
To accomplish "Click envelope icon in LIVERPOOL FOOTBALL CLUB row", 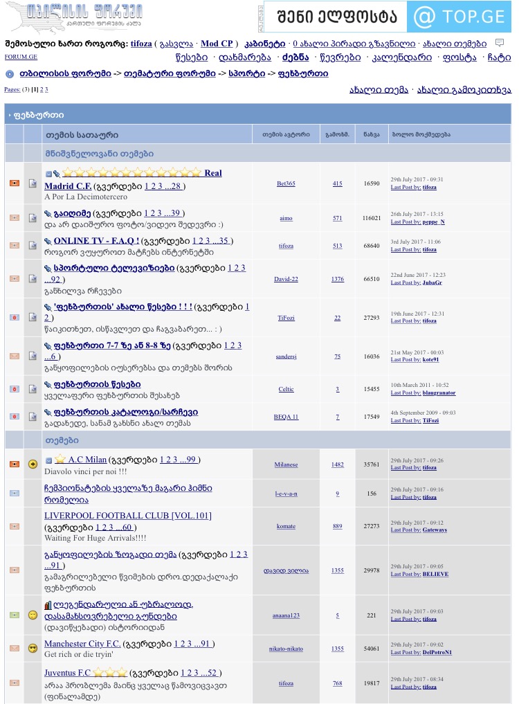I will coord(15,526).
